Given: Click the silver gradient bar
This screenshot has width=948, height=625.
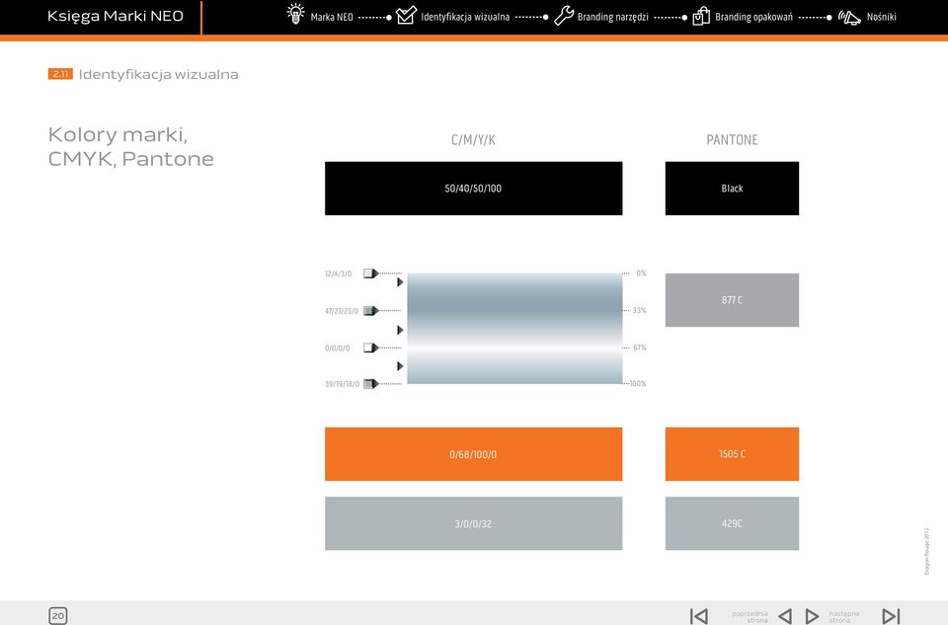Looking at the screenshot, I should click(x=514, y=328).
